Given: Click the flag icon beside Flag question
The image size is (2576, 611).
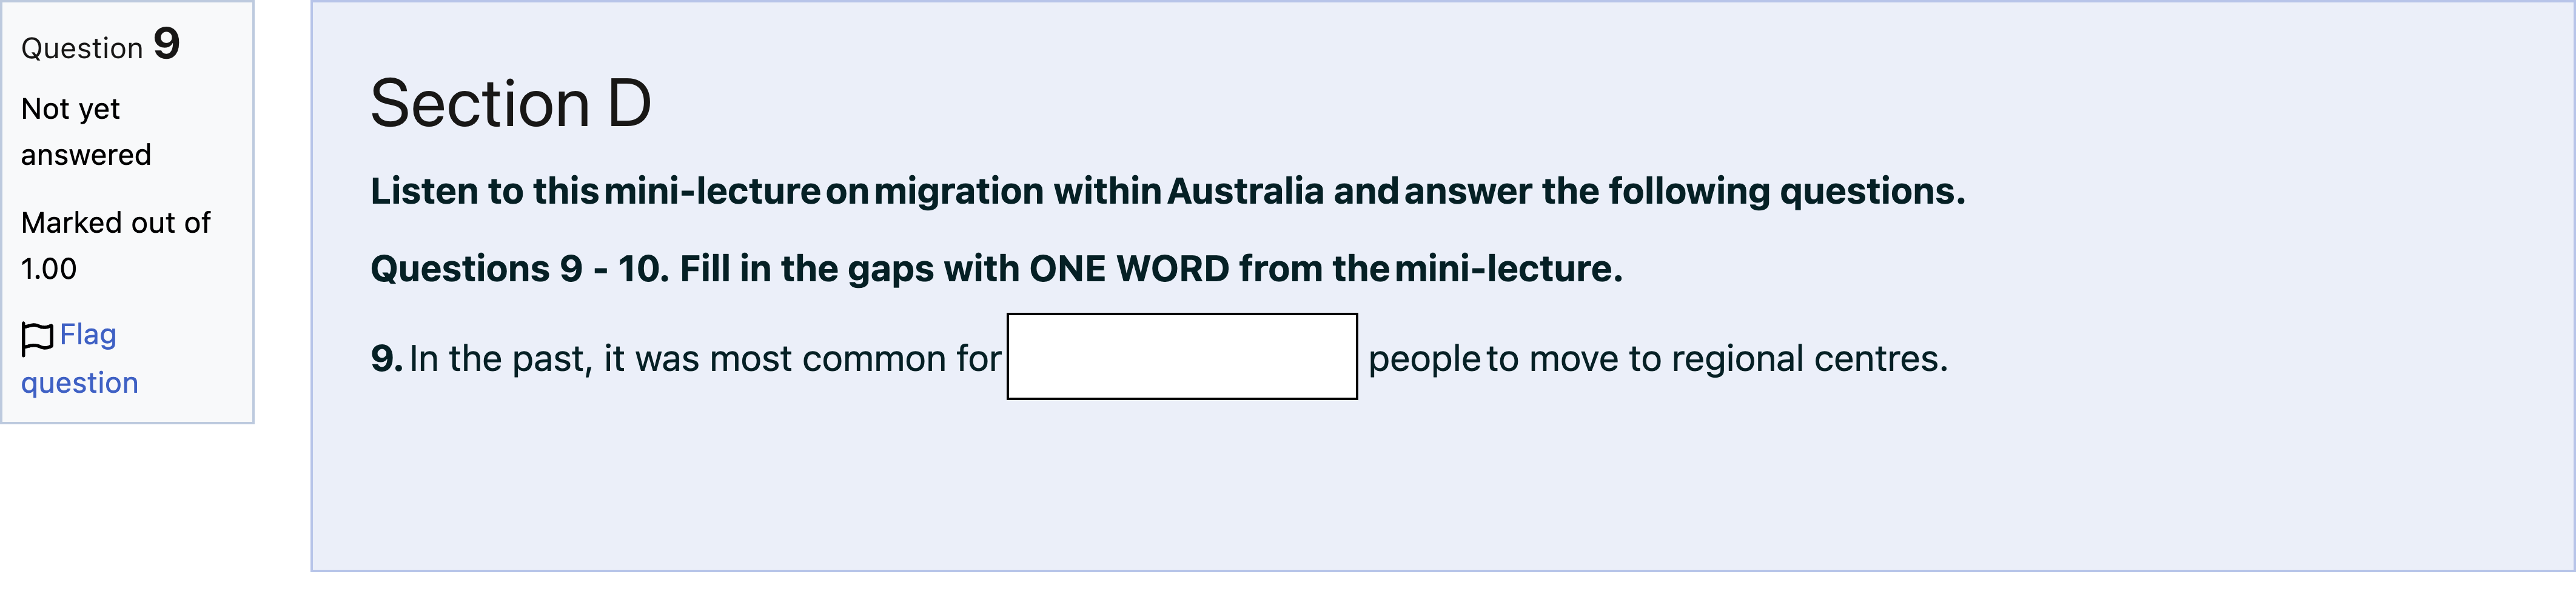Looking at the screenshot, I should (x=37, y=339).
